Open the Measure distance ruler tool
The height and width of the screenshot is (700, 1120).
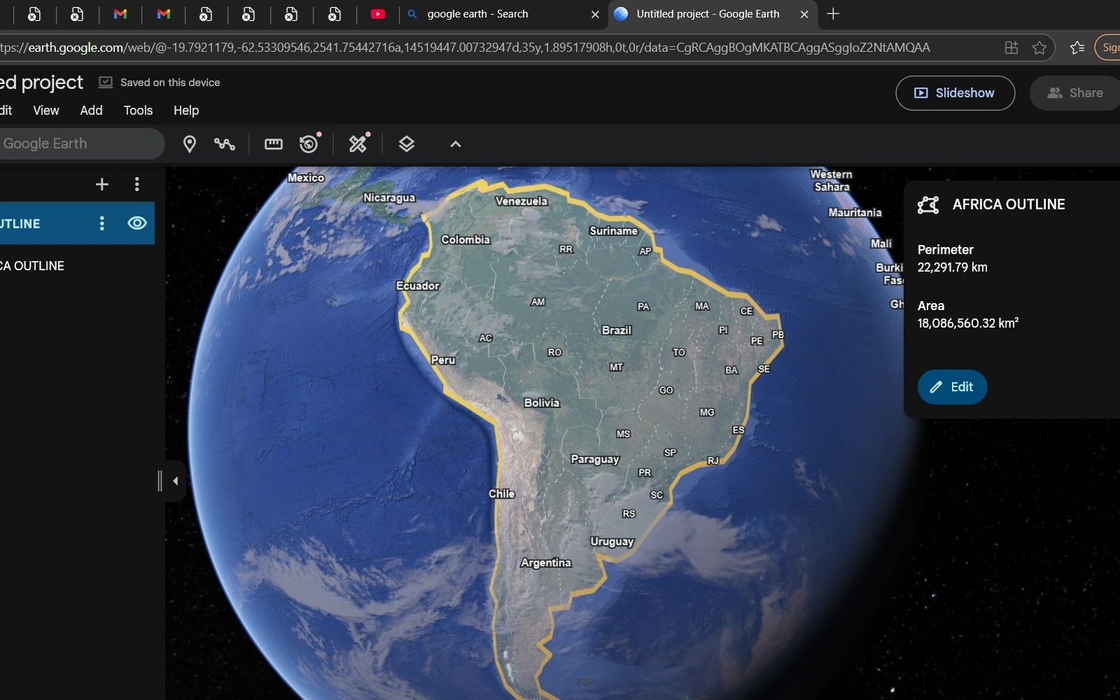point(273,144)
